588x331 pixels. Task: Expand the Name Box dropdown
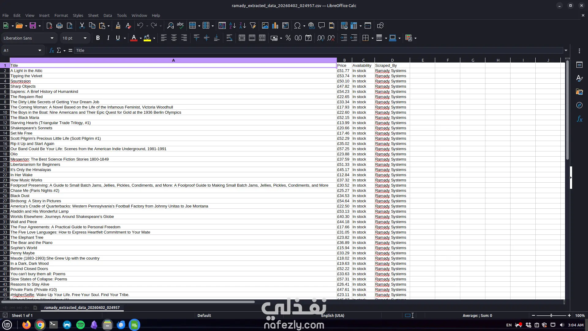pyautogui.click(x=40, y=51)
